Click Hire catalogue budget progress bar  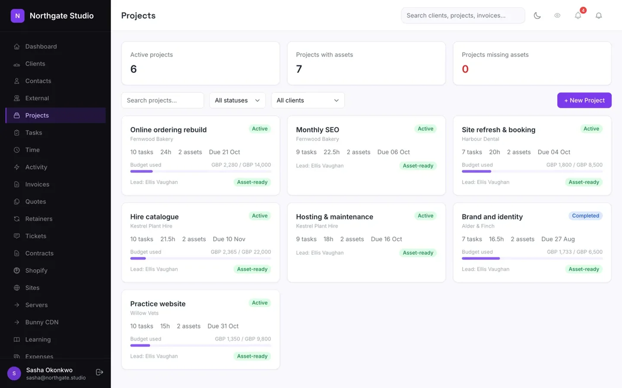(200, 258)
